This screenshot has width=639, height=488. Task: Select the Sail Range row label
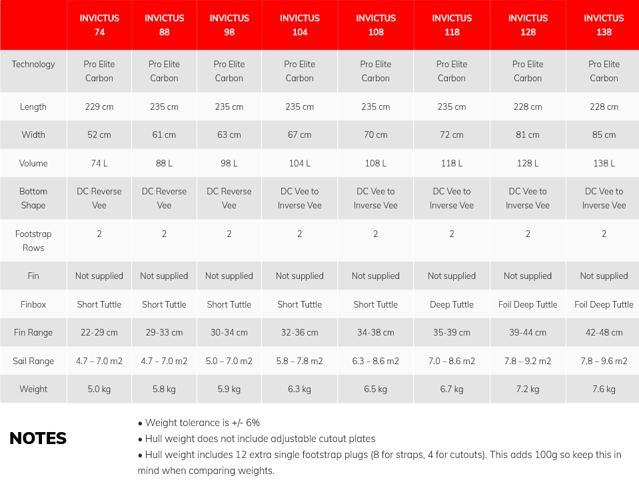coord(33,361)
